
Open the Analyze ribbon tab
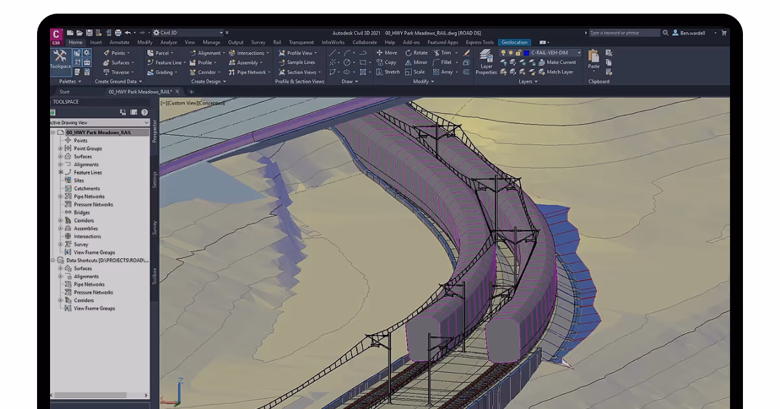click(x=169, y=42)
